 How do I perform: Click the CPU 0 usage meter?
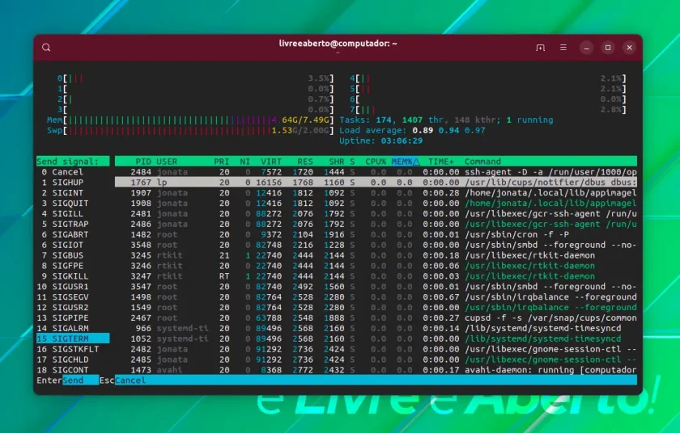pos(196,78)
